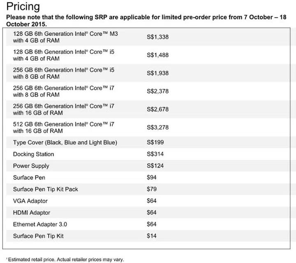Select the 128 GB Core M3 row

65,37
